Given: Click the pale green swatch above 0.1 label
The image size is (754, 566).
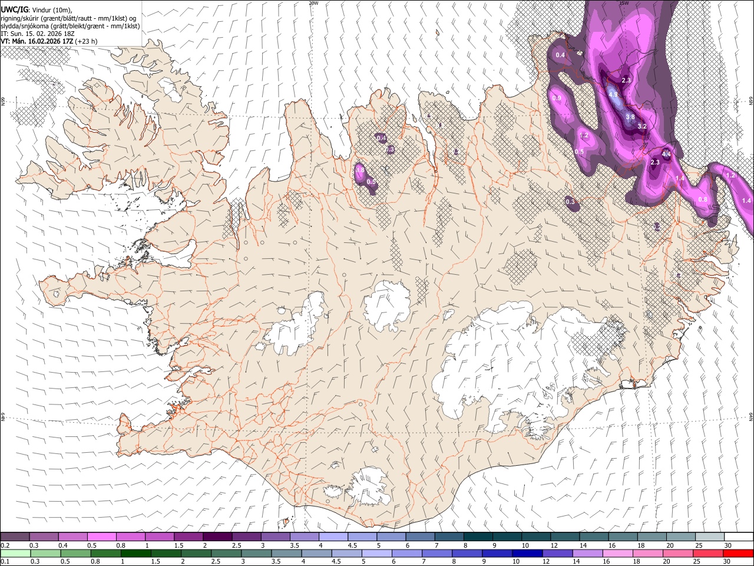Looking at the screenshot, I should click(x=15, y=554).
